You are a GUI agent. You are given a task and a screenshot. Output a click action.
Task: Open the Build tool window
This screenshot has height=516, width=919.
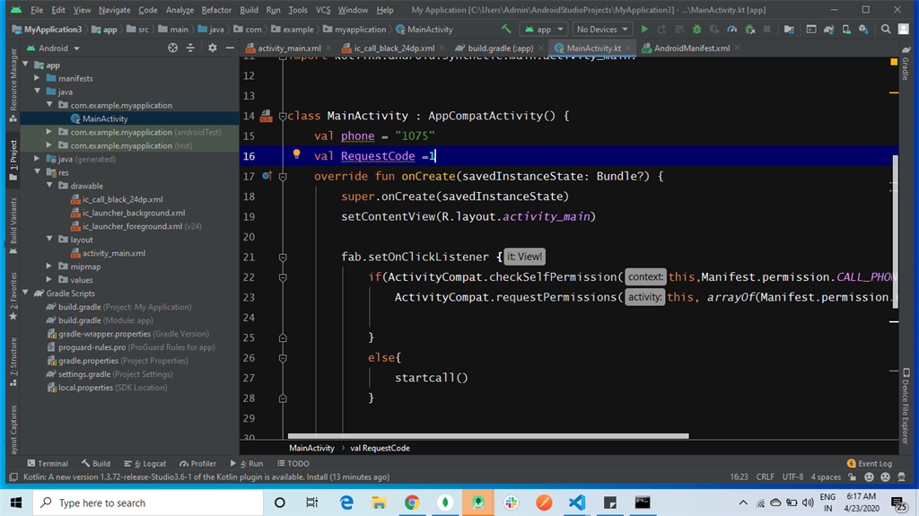click(96, 463)
